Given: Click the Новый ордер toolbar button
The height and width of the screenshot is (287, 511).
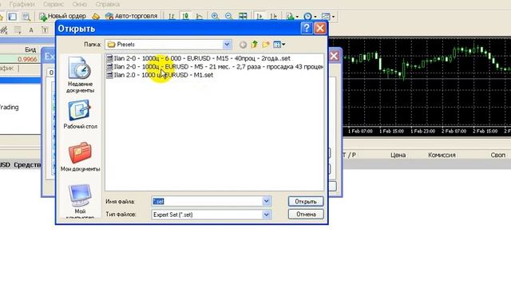Looking at the screenshot, I should point(62,16).
